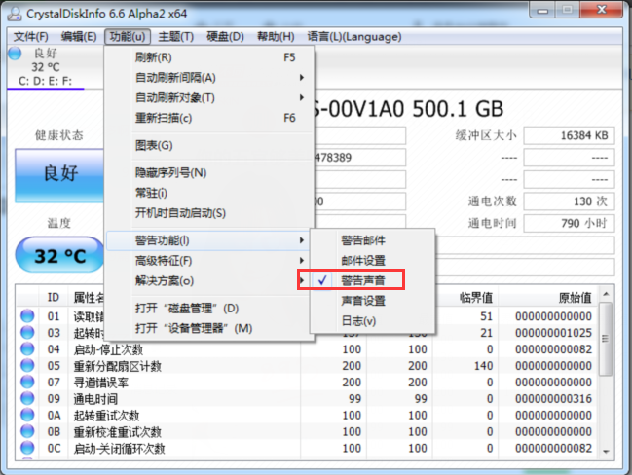
Task: Click scrollbar down arrow in attribute list
Action: [606, 452]
